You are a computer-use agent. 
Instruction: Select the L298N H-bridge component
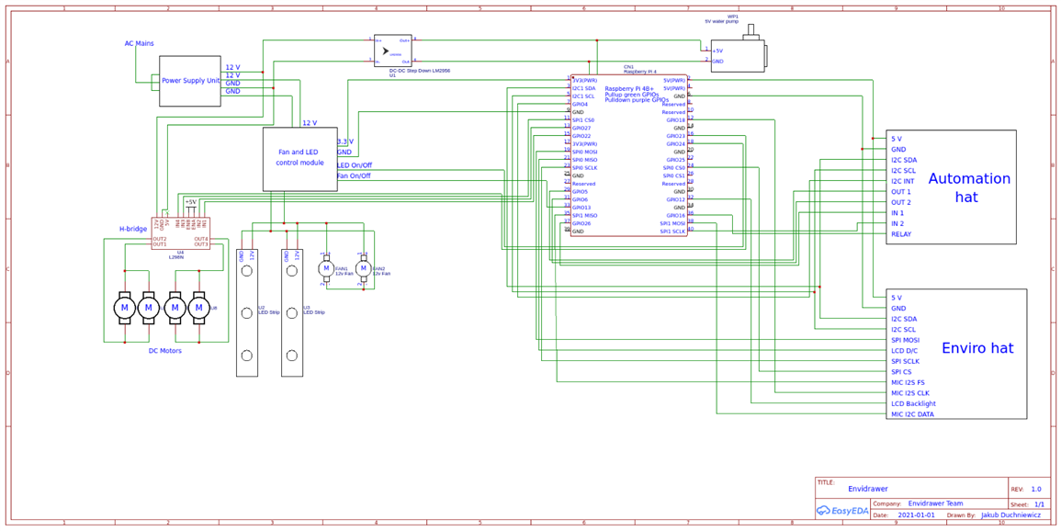point(181,232)
